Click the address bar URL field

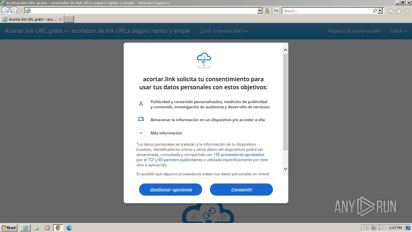tap(142, 11)
